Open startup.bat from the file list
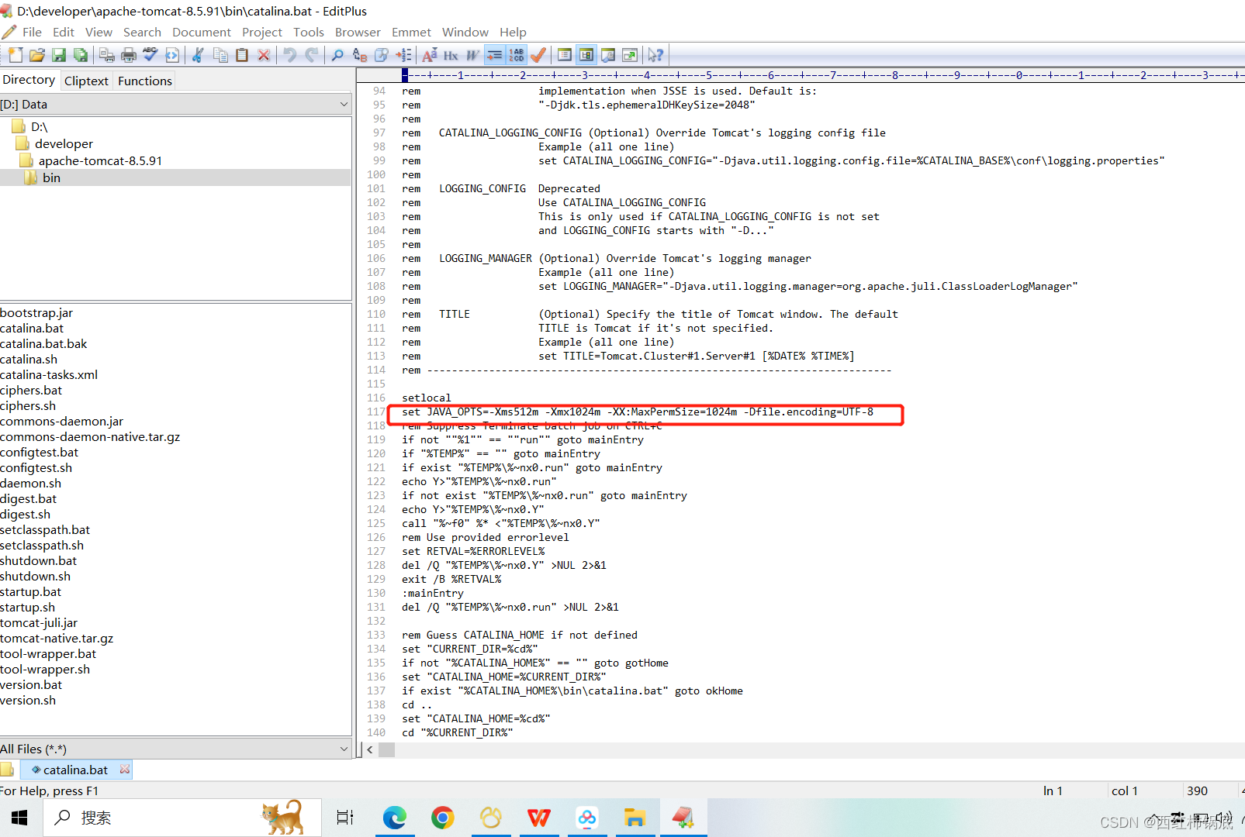Viewport: 1245px width, 837px height. pyautogui.click(x=31, y=591)
